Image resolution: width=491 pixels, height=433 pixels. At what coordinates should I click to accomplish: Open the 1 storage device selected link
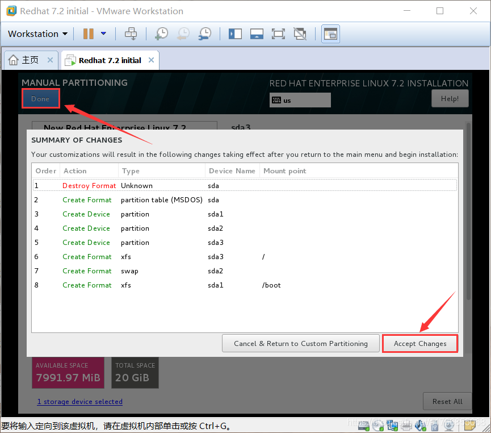(80, 401)
